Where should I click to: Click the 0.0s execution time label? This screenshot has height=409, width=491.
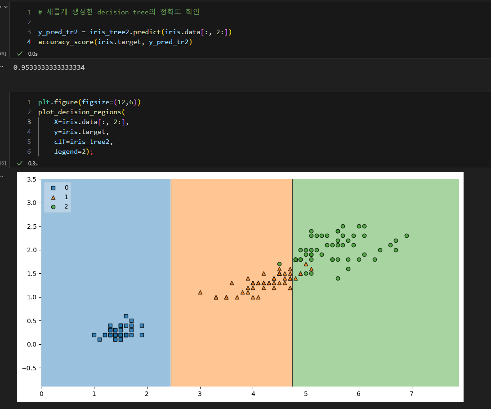pos(33,54)
